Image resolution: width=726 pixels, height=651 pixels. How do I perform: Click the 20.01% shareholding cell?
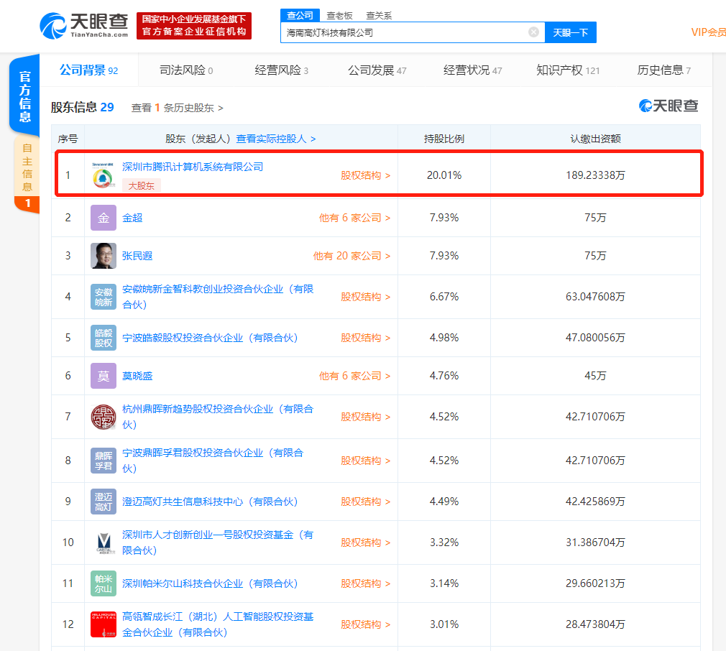click(444, 175)
